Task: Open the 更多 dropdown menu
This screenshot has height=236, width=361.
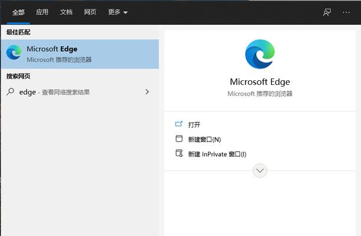Action: 118,12
